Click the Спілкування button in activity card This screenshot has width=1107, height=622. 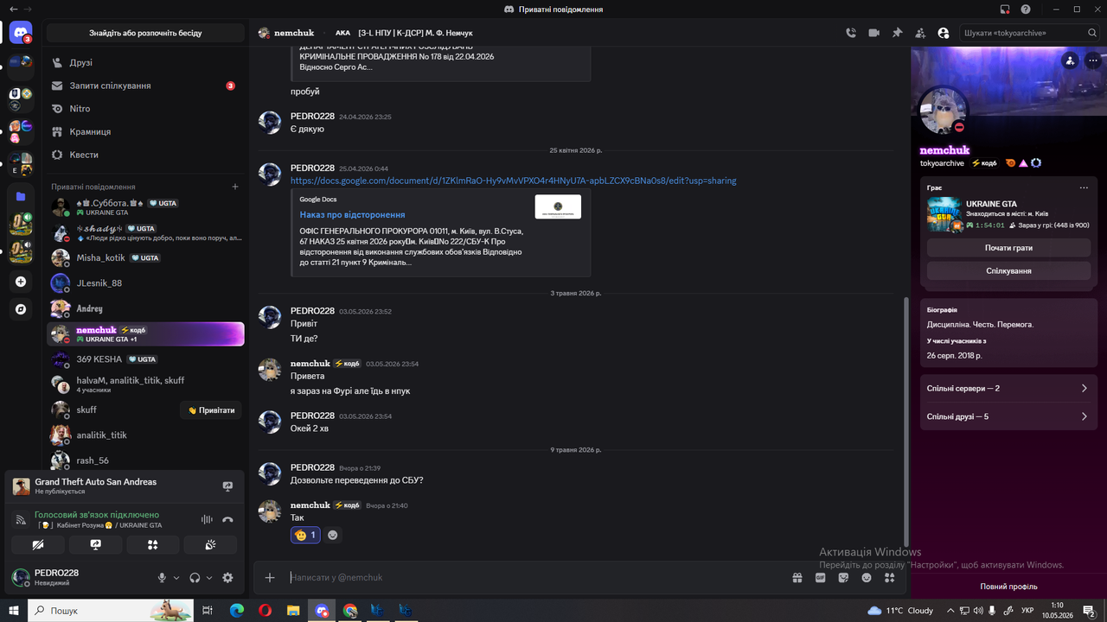click(1008, 271)
